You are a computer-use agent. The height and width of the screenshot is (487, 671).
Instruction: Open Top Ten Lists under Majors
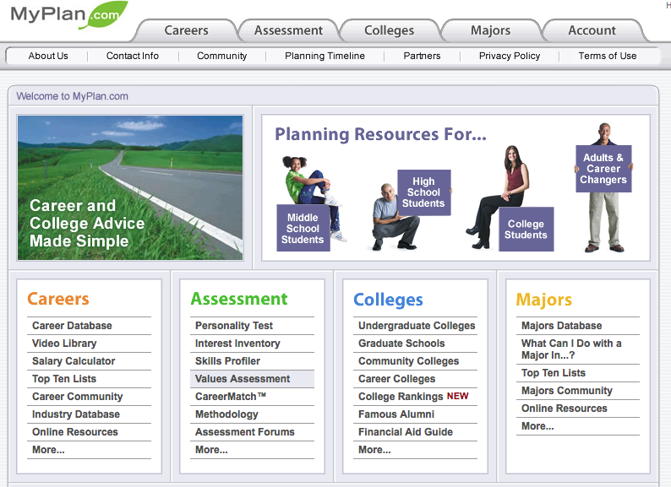(x=554, y=373)
